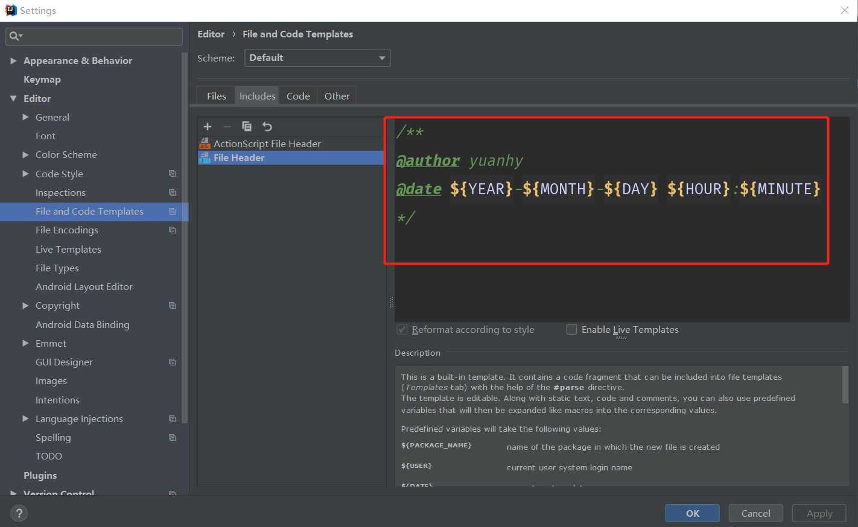Screen dimensions: 858x527
Task: Open Spelling settings
Action: [x=53, y=438]
